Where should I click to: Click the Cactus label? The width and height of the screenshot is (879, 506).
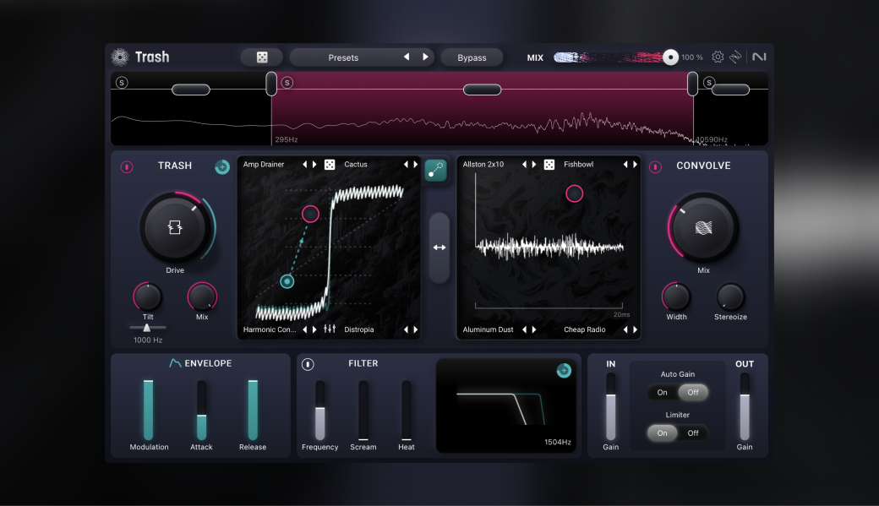(356, 164)
